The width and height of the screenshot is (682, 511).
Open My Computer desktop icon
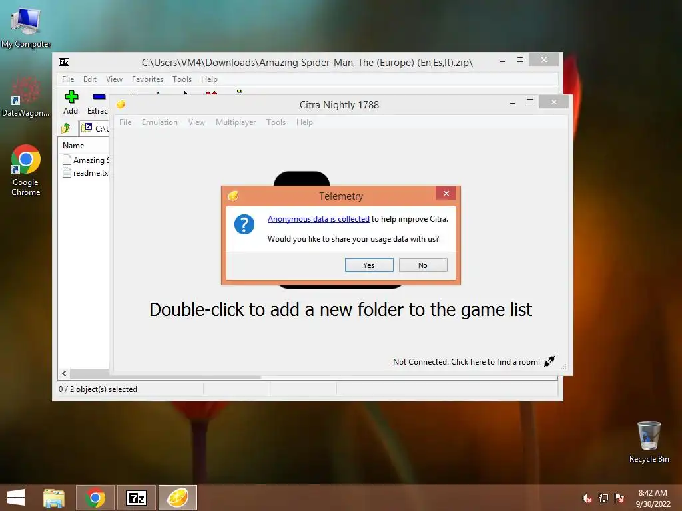[26, 27]
